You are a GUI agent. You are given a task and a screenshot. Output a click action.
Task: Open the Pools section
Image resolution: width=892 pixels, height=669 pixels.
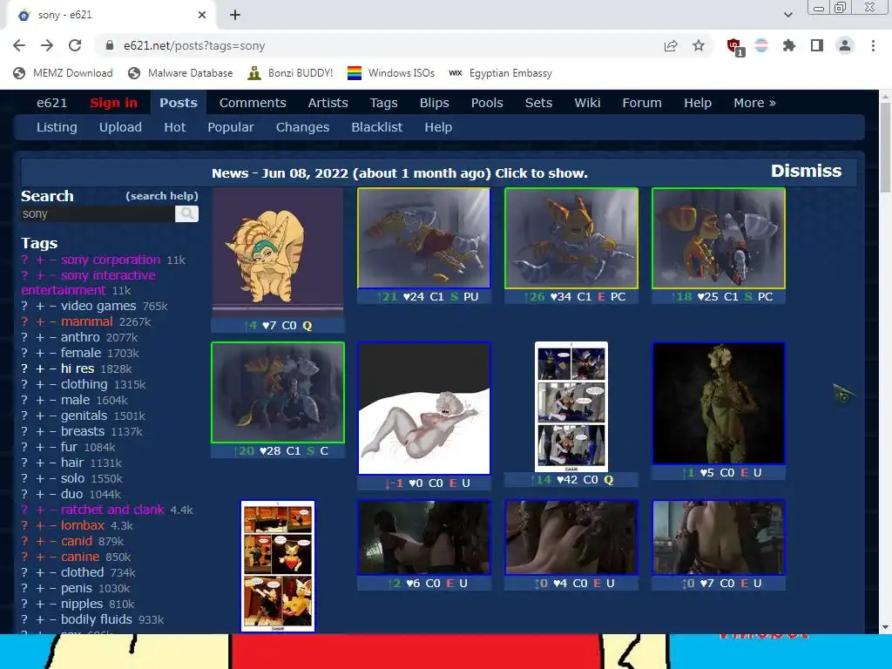pyautogui.click(x=487, y=103)
